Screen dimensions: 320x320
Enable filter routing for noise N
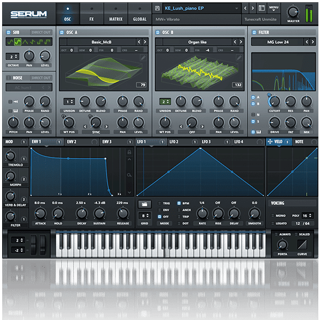pyautogui.click(x=253, y=115)
